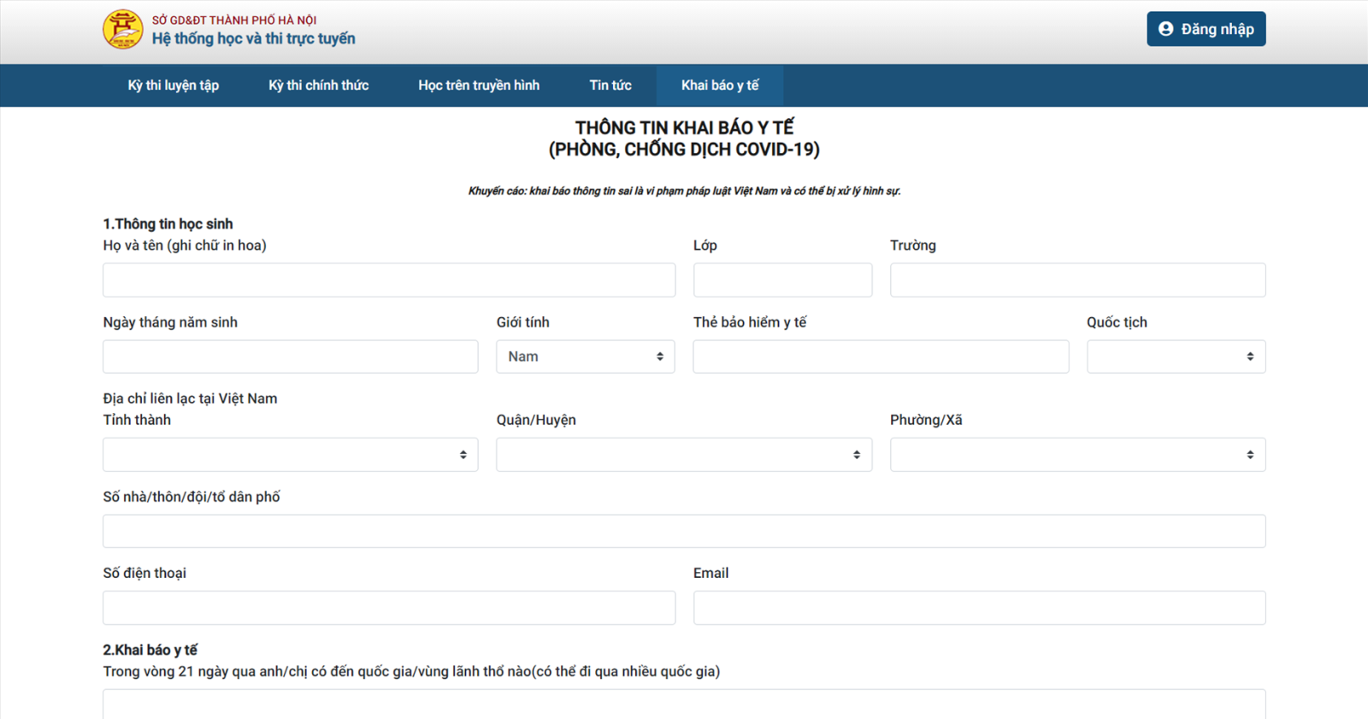Open the Giới tính dropdown showing Nam
Screen dimensions: 1368x719
pyautogui.click(x=585, y=357)
